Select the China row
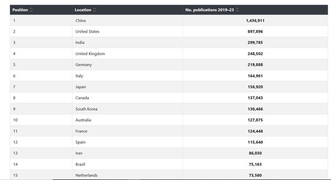Viewport: 331px width, 180px height. coord(169,21)
